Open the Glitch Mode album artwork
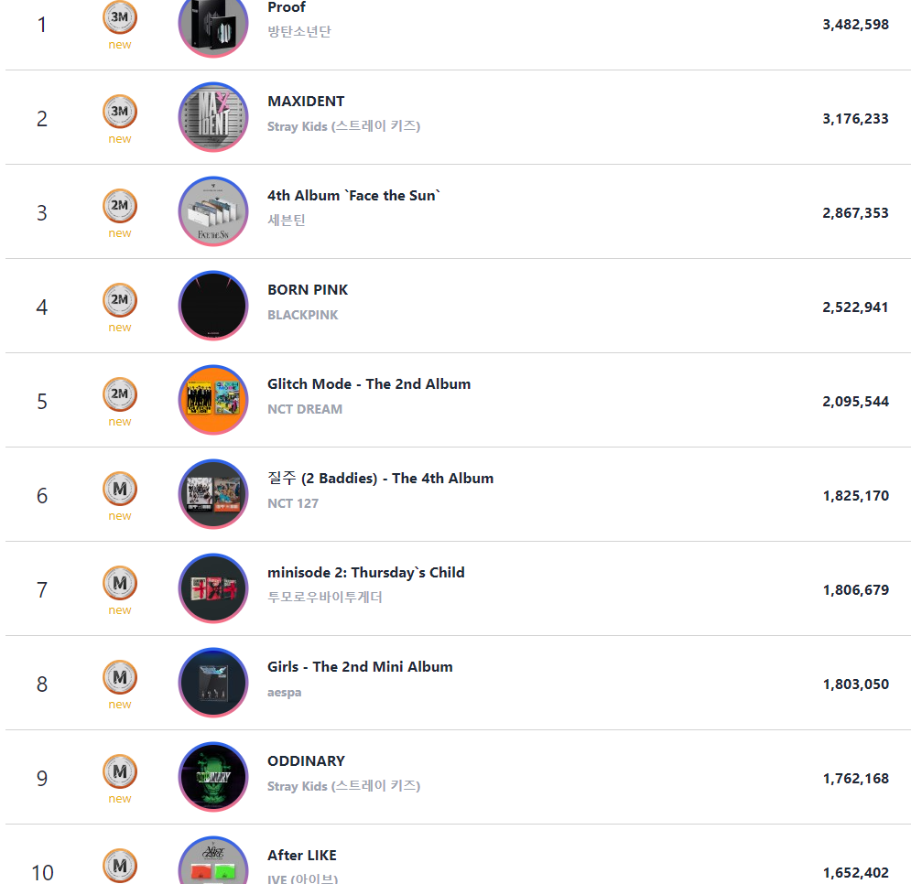Image resolution: width=911 pixels, height=884 pixels. click(x=213, y=400)
